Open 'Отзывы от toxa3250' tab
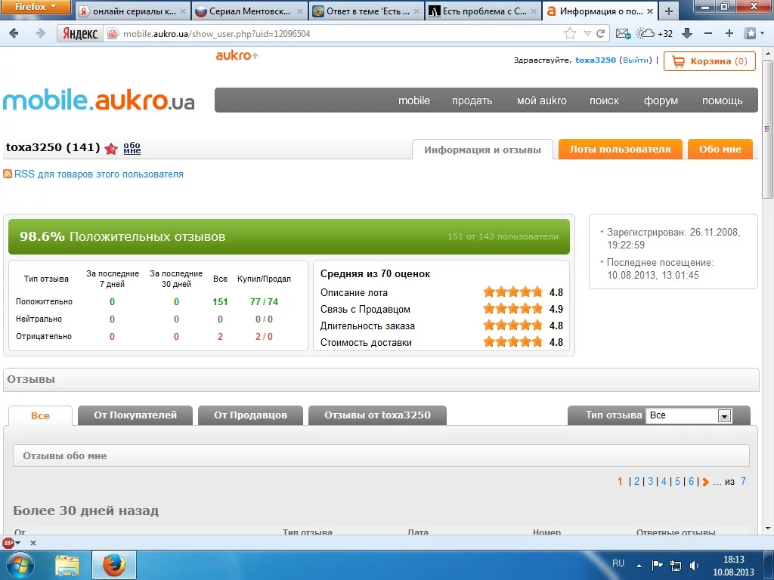This screenshot has width=774, height=580. point(377,415)
